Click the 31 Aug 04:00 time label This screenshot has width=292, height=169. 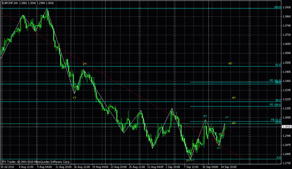coord(156,167)
